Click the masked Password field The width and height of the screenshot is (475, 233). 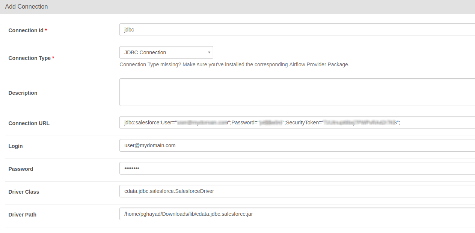pyautogui.click(x=297, y=168)
